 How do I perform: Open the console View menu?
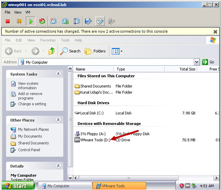(18, 12)
